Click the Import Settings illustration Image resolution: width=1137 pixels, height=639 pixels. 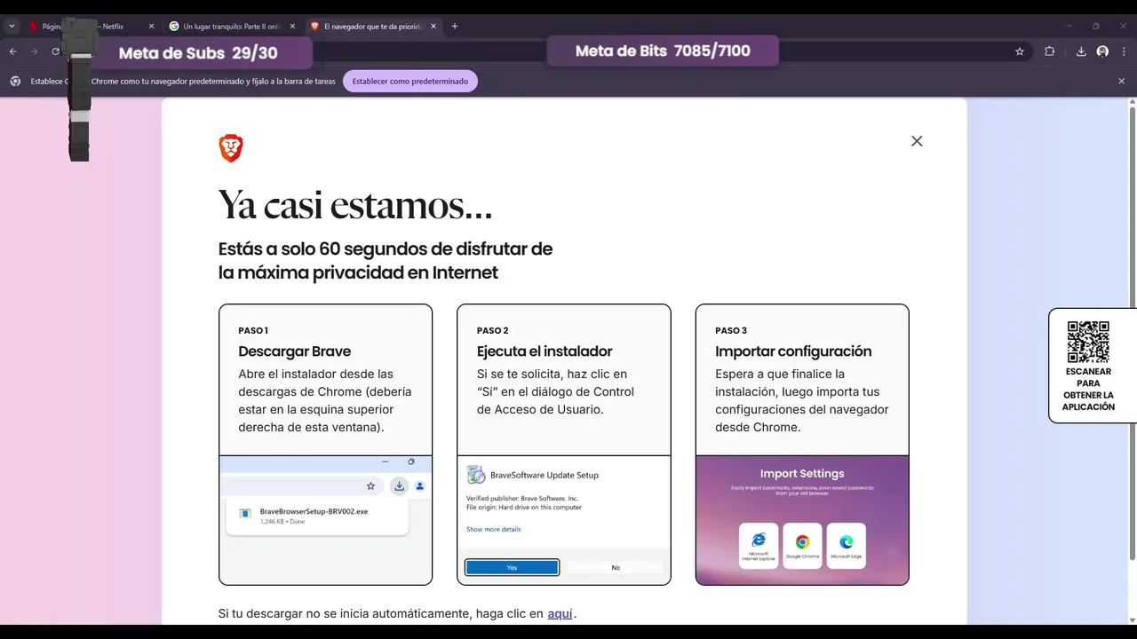tap(802, 520)
